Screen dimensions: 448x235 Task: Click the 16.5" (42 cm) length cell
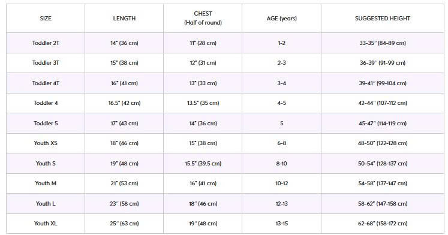pyautogui.click(x=124, y=103)
